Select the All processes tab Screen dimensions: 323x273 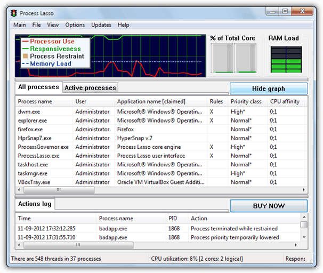click(38, 87)
